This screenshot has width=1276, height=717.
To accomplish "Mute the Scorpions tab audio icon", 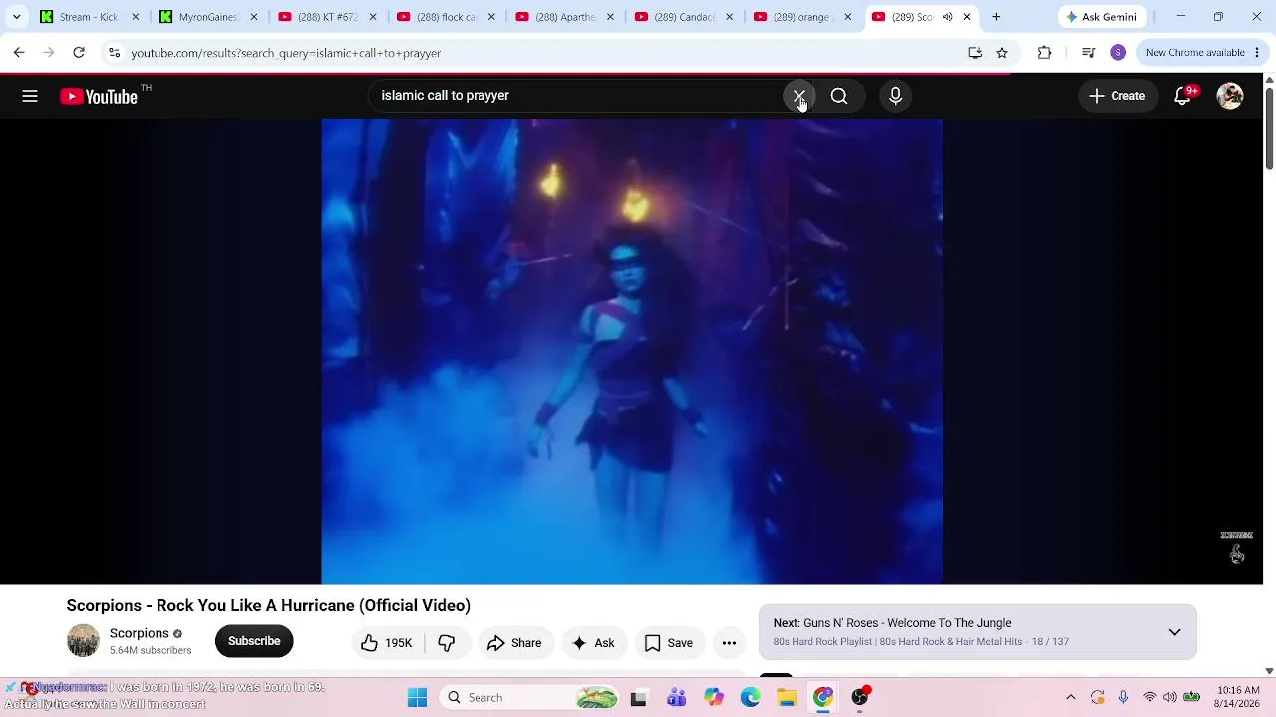I will 947,17.
